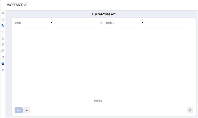The image size is (198, 118).
Task: Swap source and target languages
Action: 101,23
